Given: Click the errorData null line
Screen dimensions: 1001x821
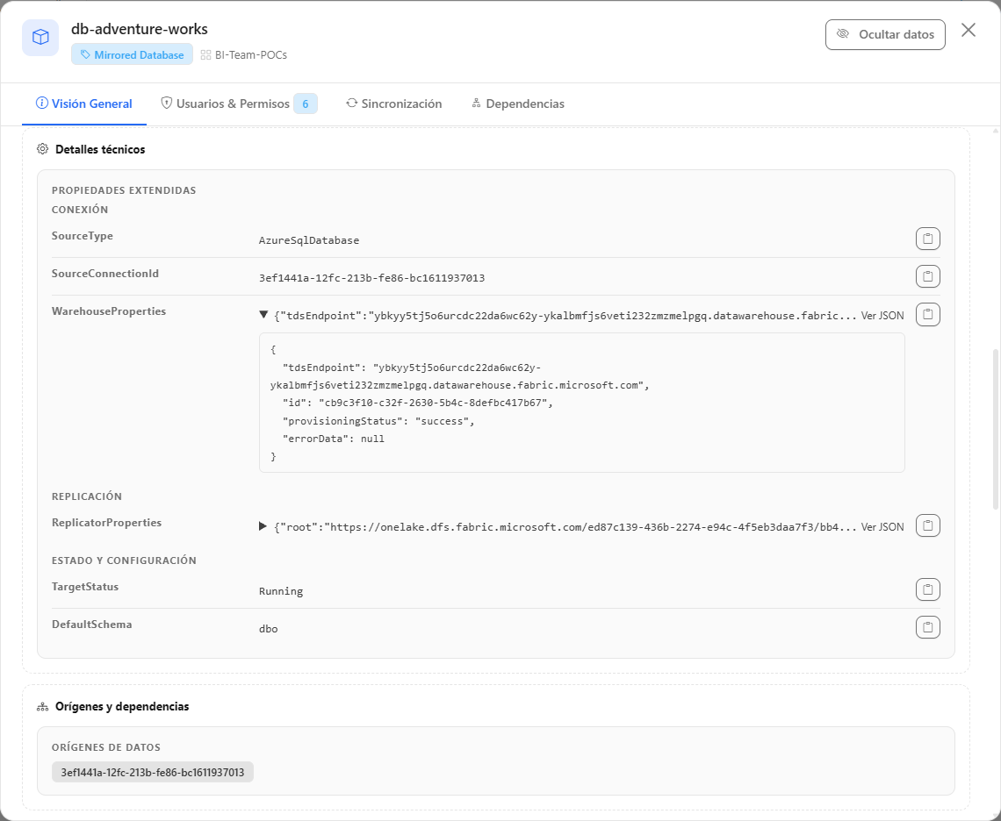Looking at the screenshot, I should click(334, 439).
